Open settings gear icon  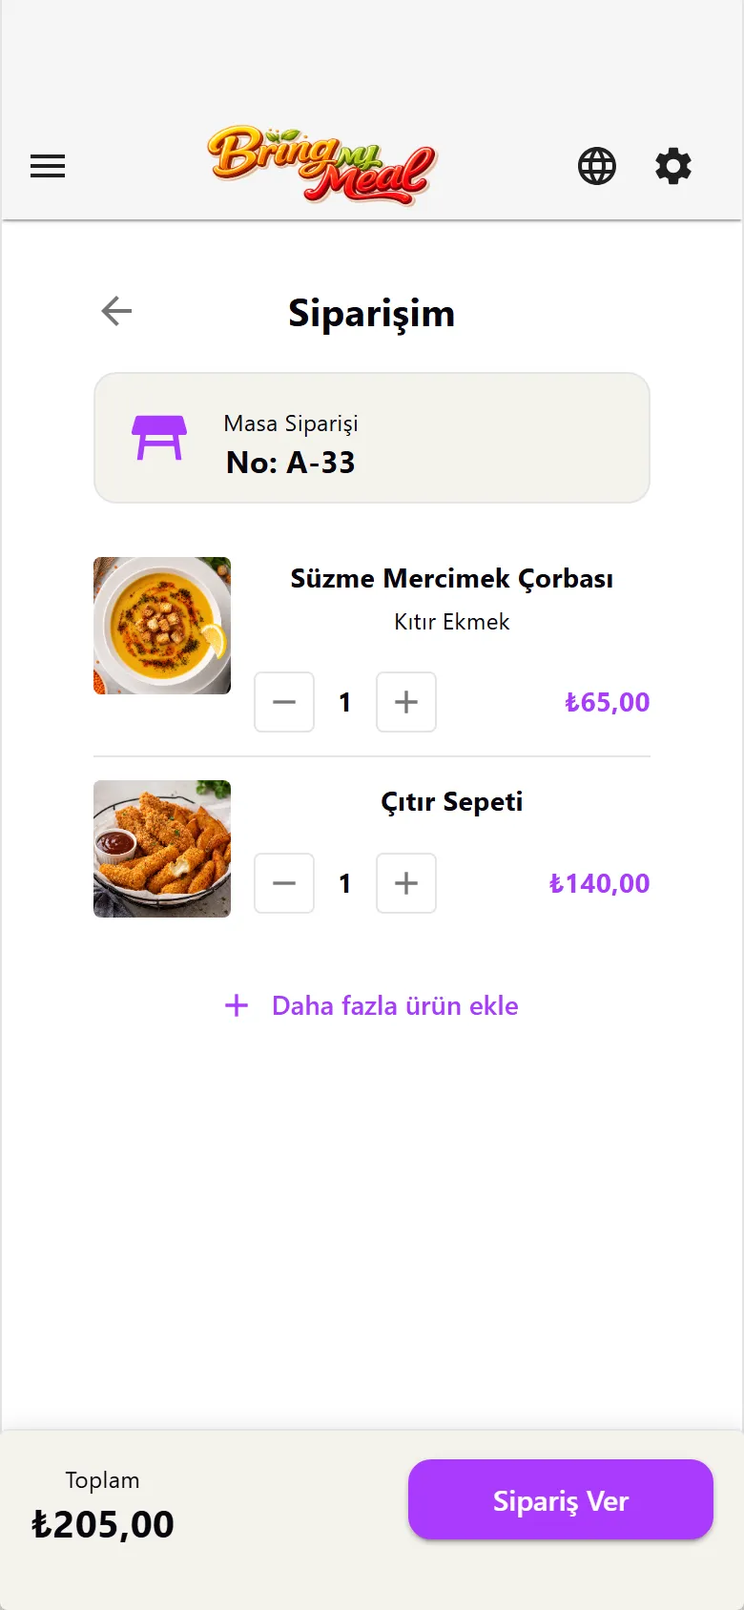pyautogui.click(x=673, y=166)
